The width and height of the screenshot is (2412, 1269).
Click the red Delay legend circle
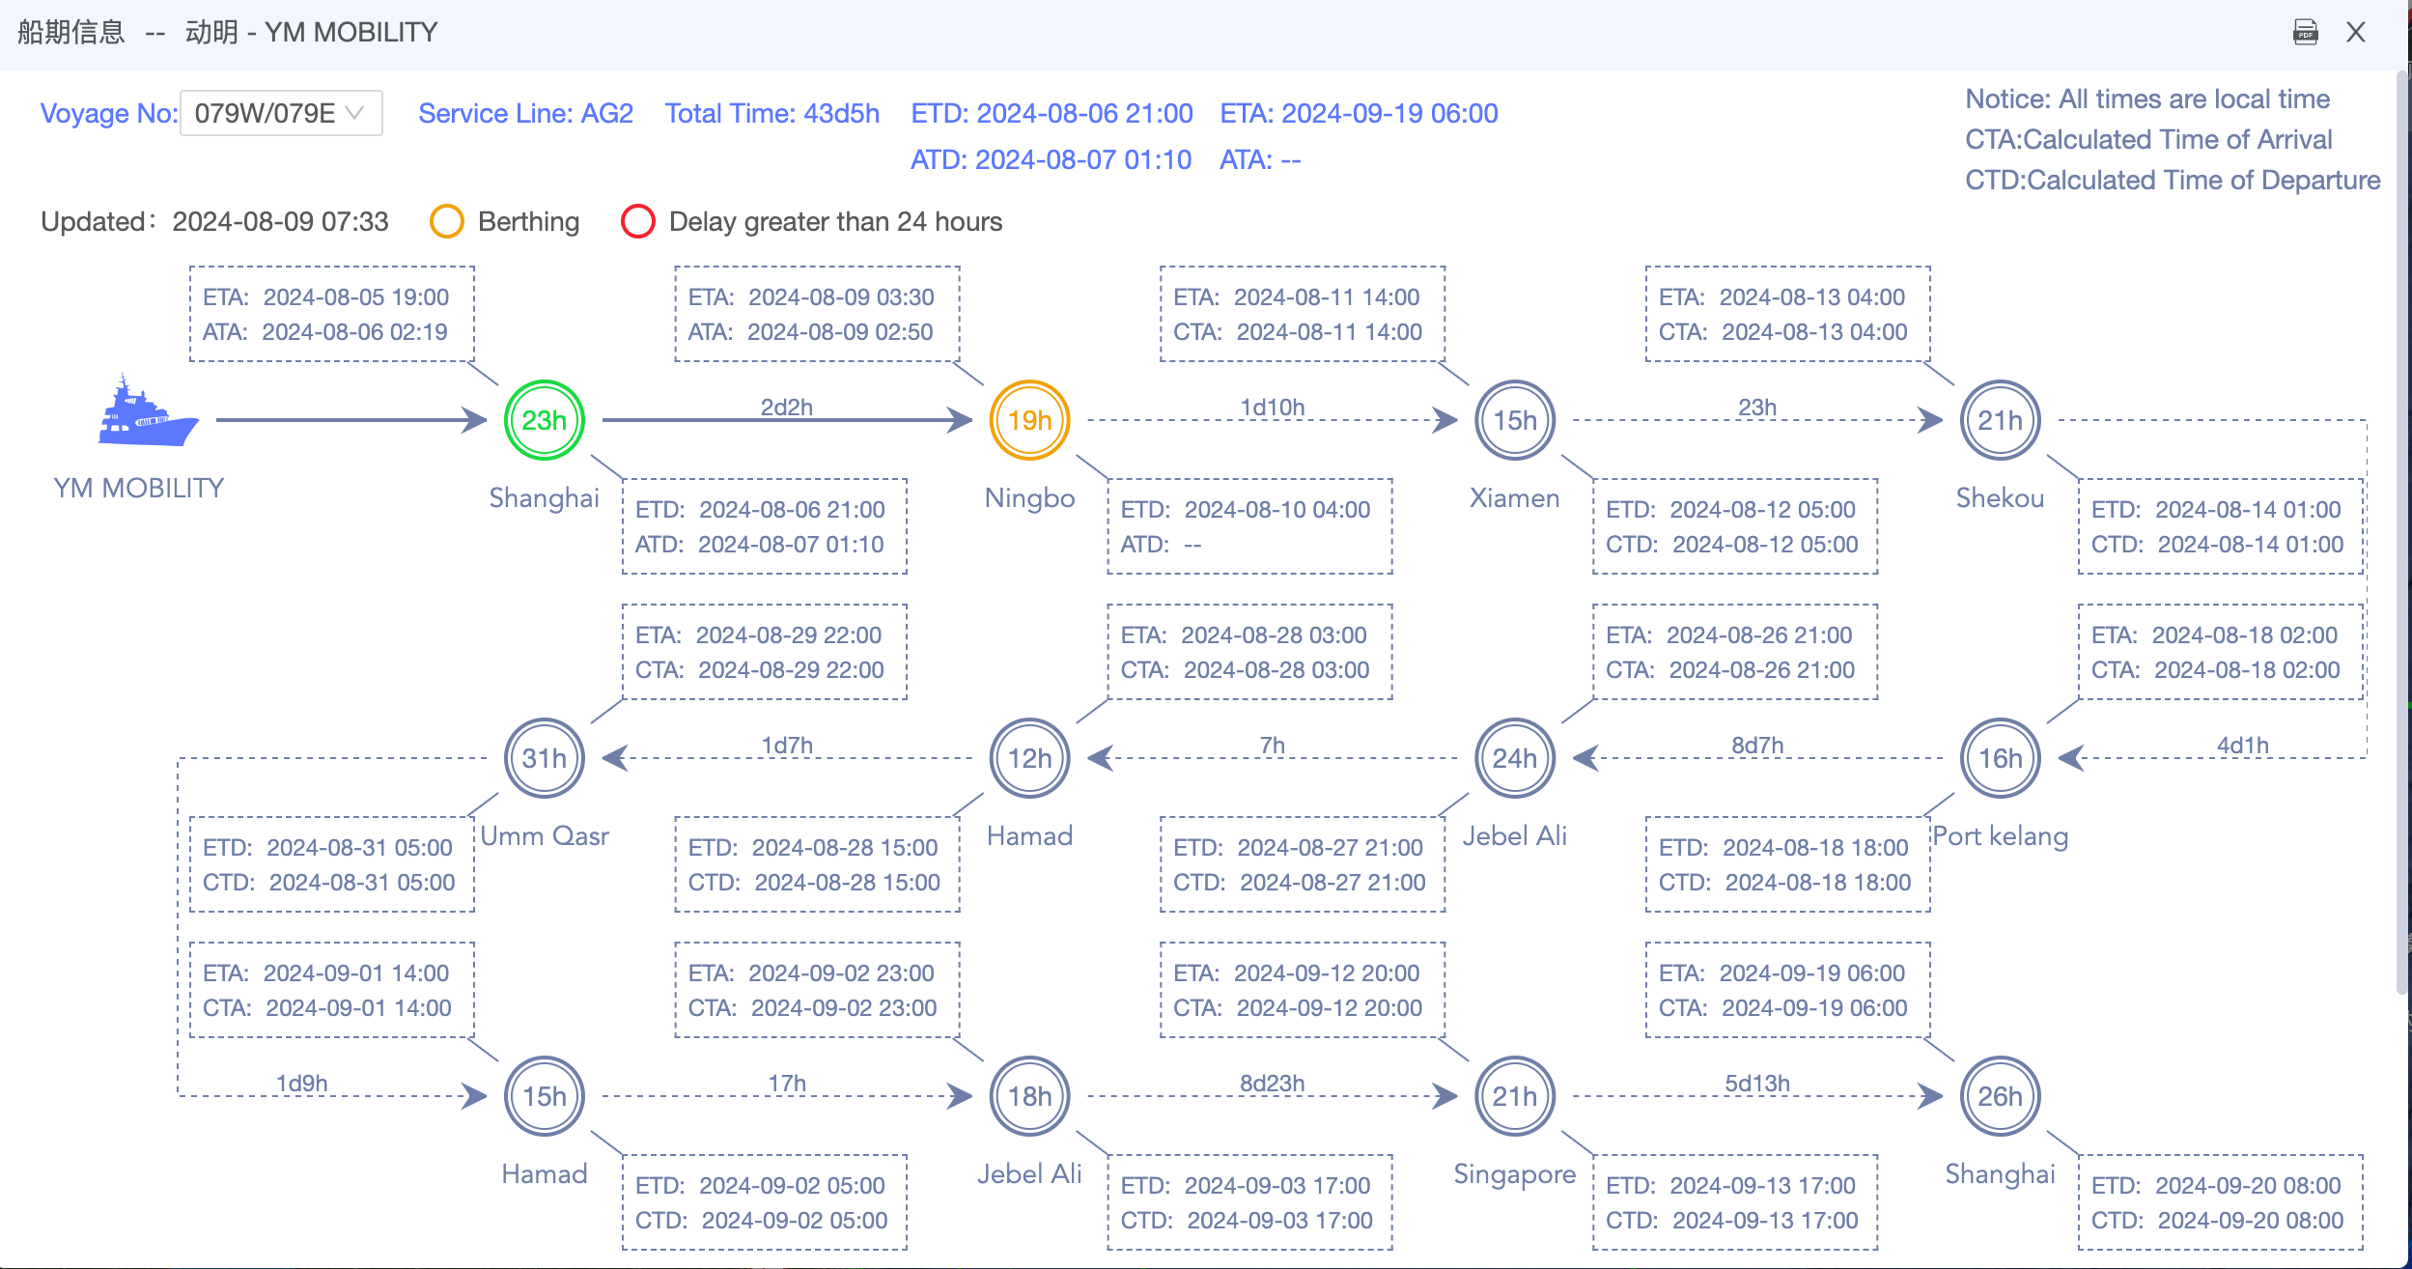pos(637,221)
